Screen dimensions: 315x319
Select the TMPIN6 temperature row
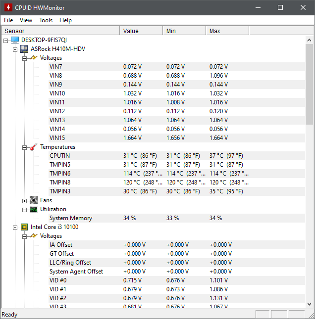coord(177,174)
